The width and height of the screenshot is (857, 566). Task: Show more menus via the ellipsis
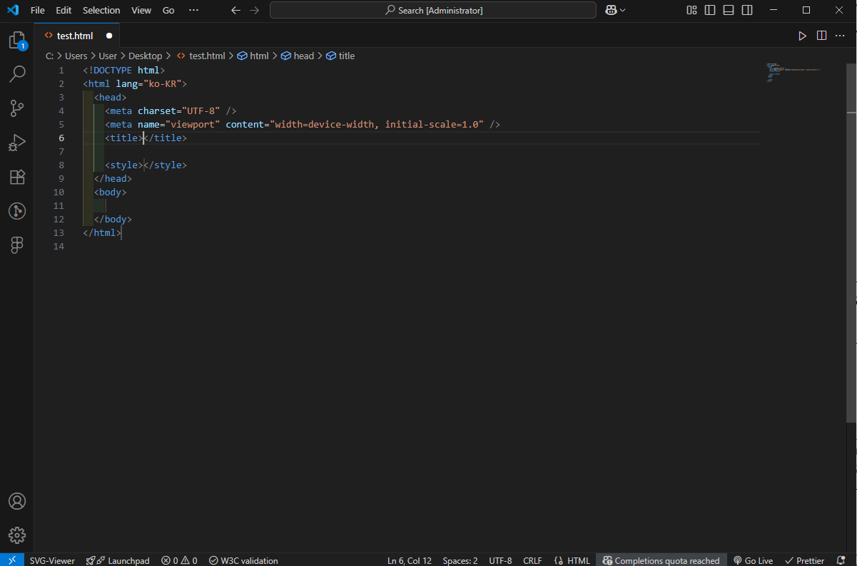193,10
